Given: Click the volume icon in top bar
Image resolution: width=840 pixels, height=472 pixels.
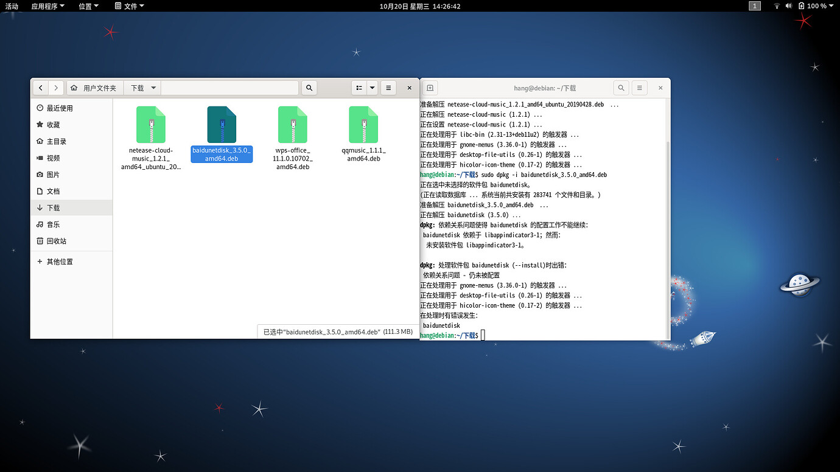Looking at the screenshot, I should coord(789,6).
